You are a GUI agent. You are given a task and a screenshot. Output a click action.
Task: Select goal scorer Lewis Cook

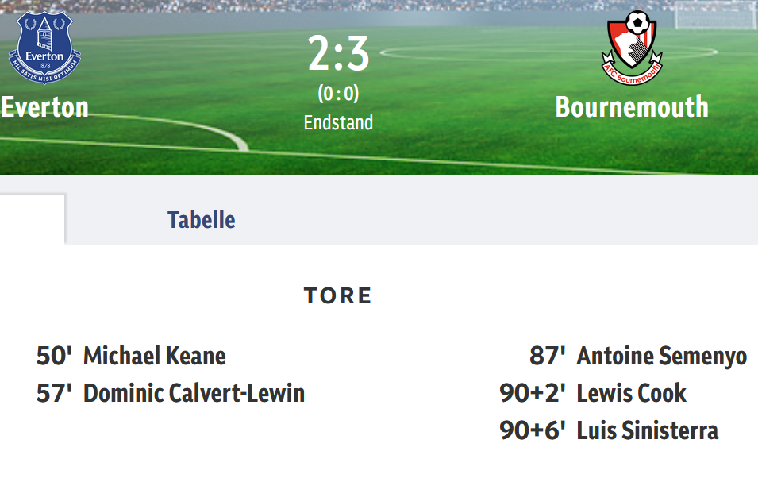(x=632, y=393)
